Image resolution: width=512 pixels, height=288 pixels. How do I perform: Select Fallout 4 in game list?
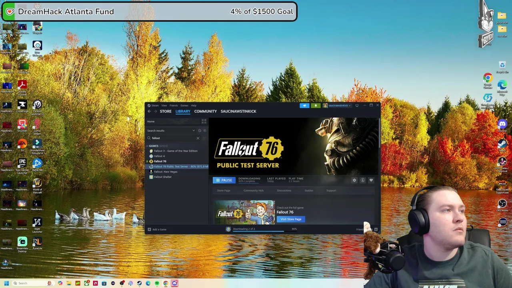click(159, 156)
